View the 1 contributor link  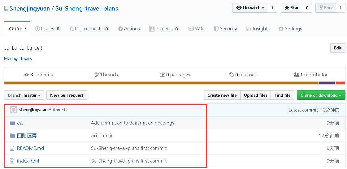pos(310,75)
